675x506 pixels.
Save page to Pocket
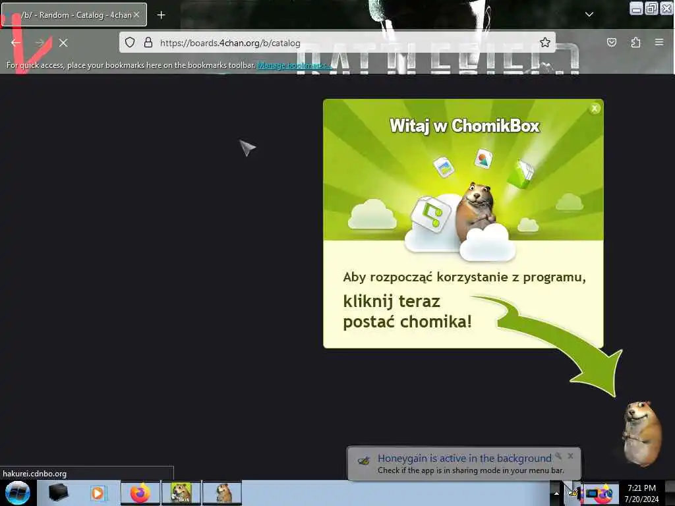[x=612, y=42]
